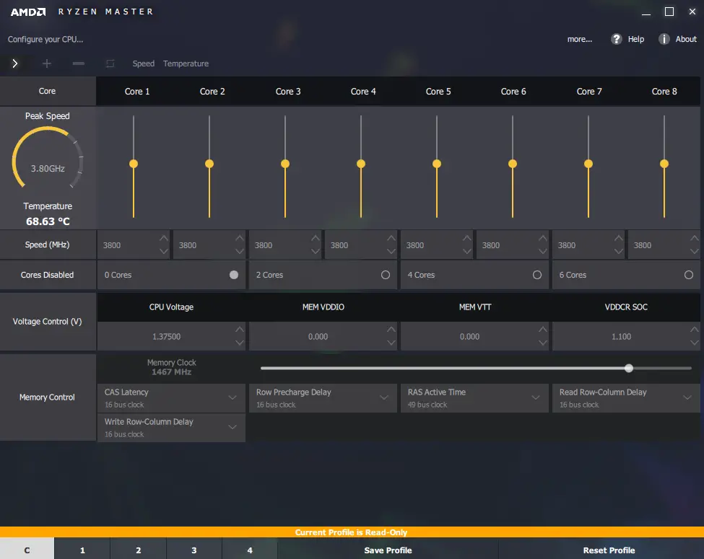Switch to profile tab 2

coord(139,549)
